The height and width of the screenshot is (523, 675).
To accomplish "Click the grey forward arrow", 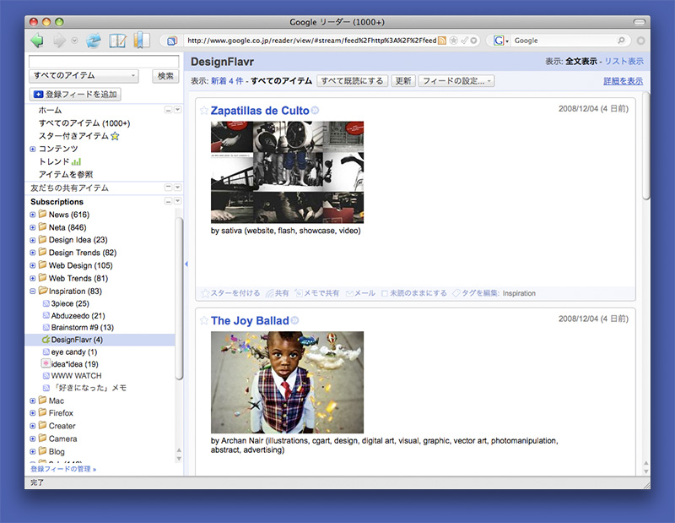I will click(x=59, y=41).
